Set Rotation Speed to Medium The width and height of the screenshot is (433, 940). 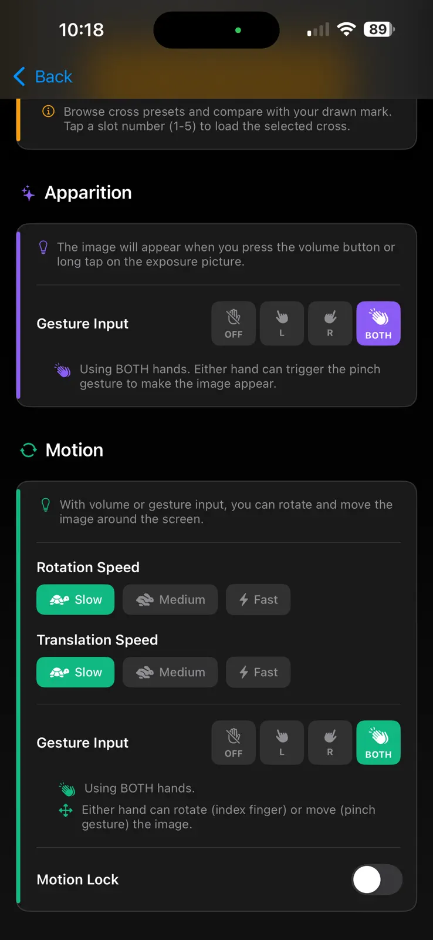(x=170, y=599)
